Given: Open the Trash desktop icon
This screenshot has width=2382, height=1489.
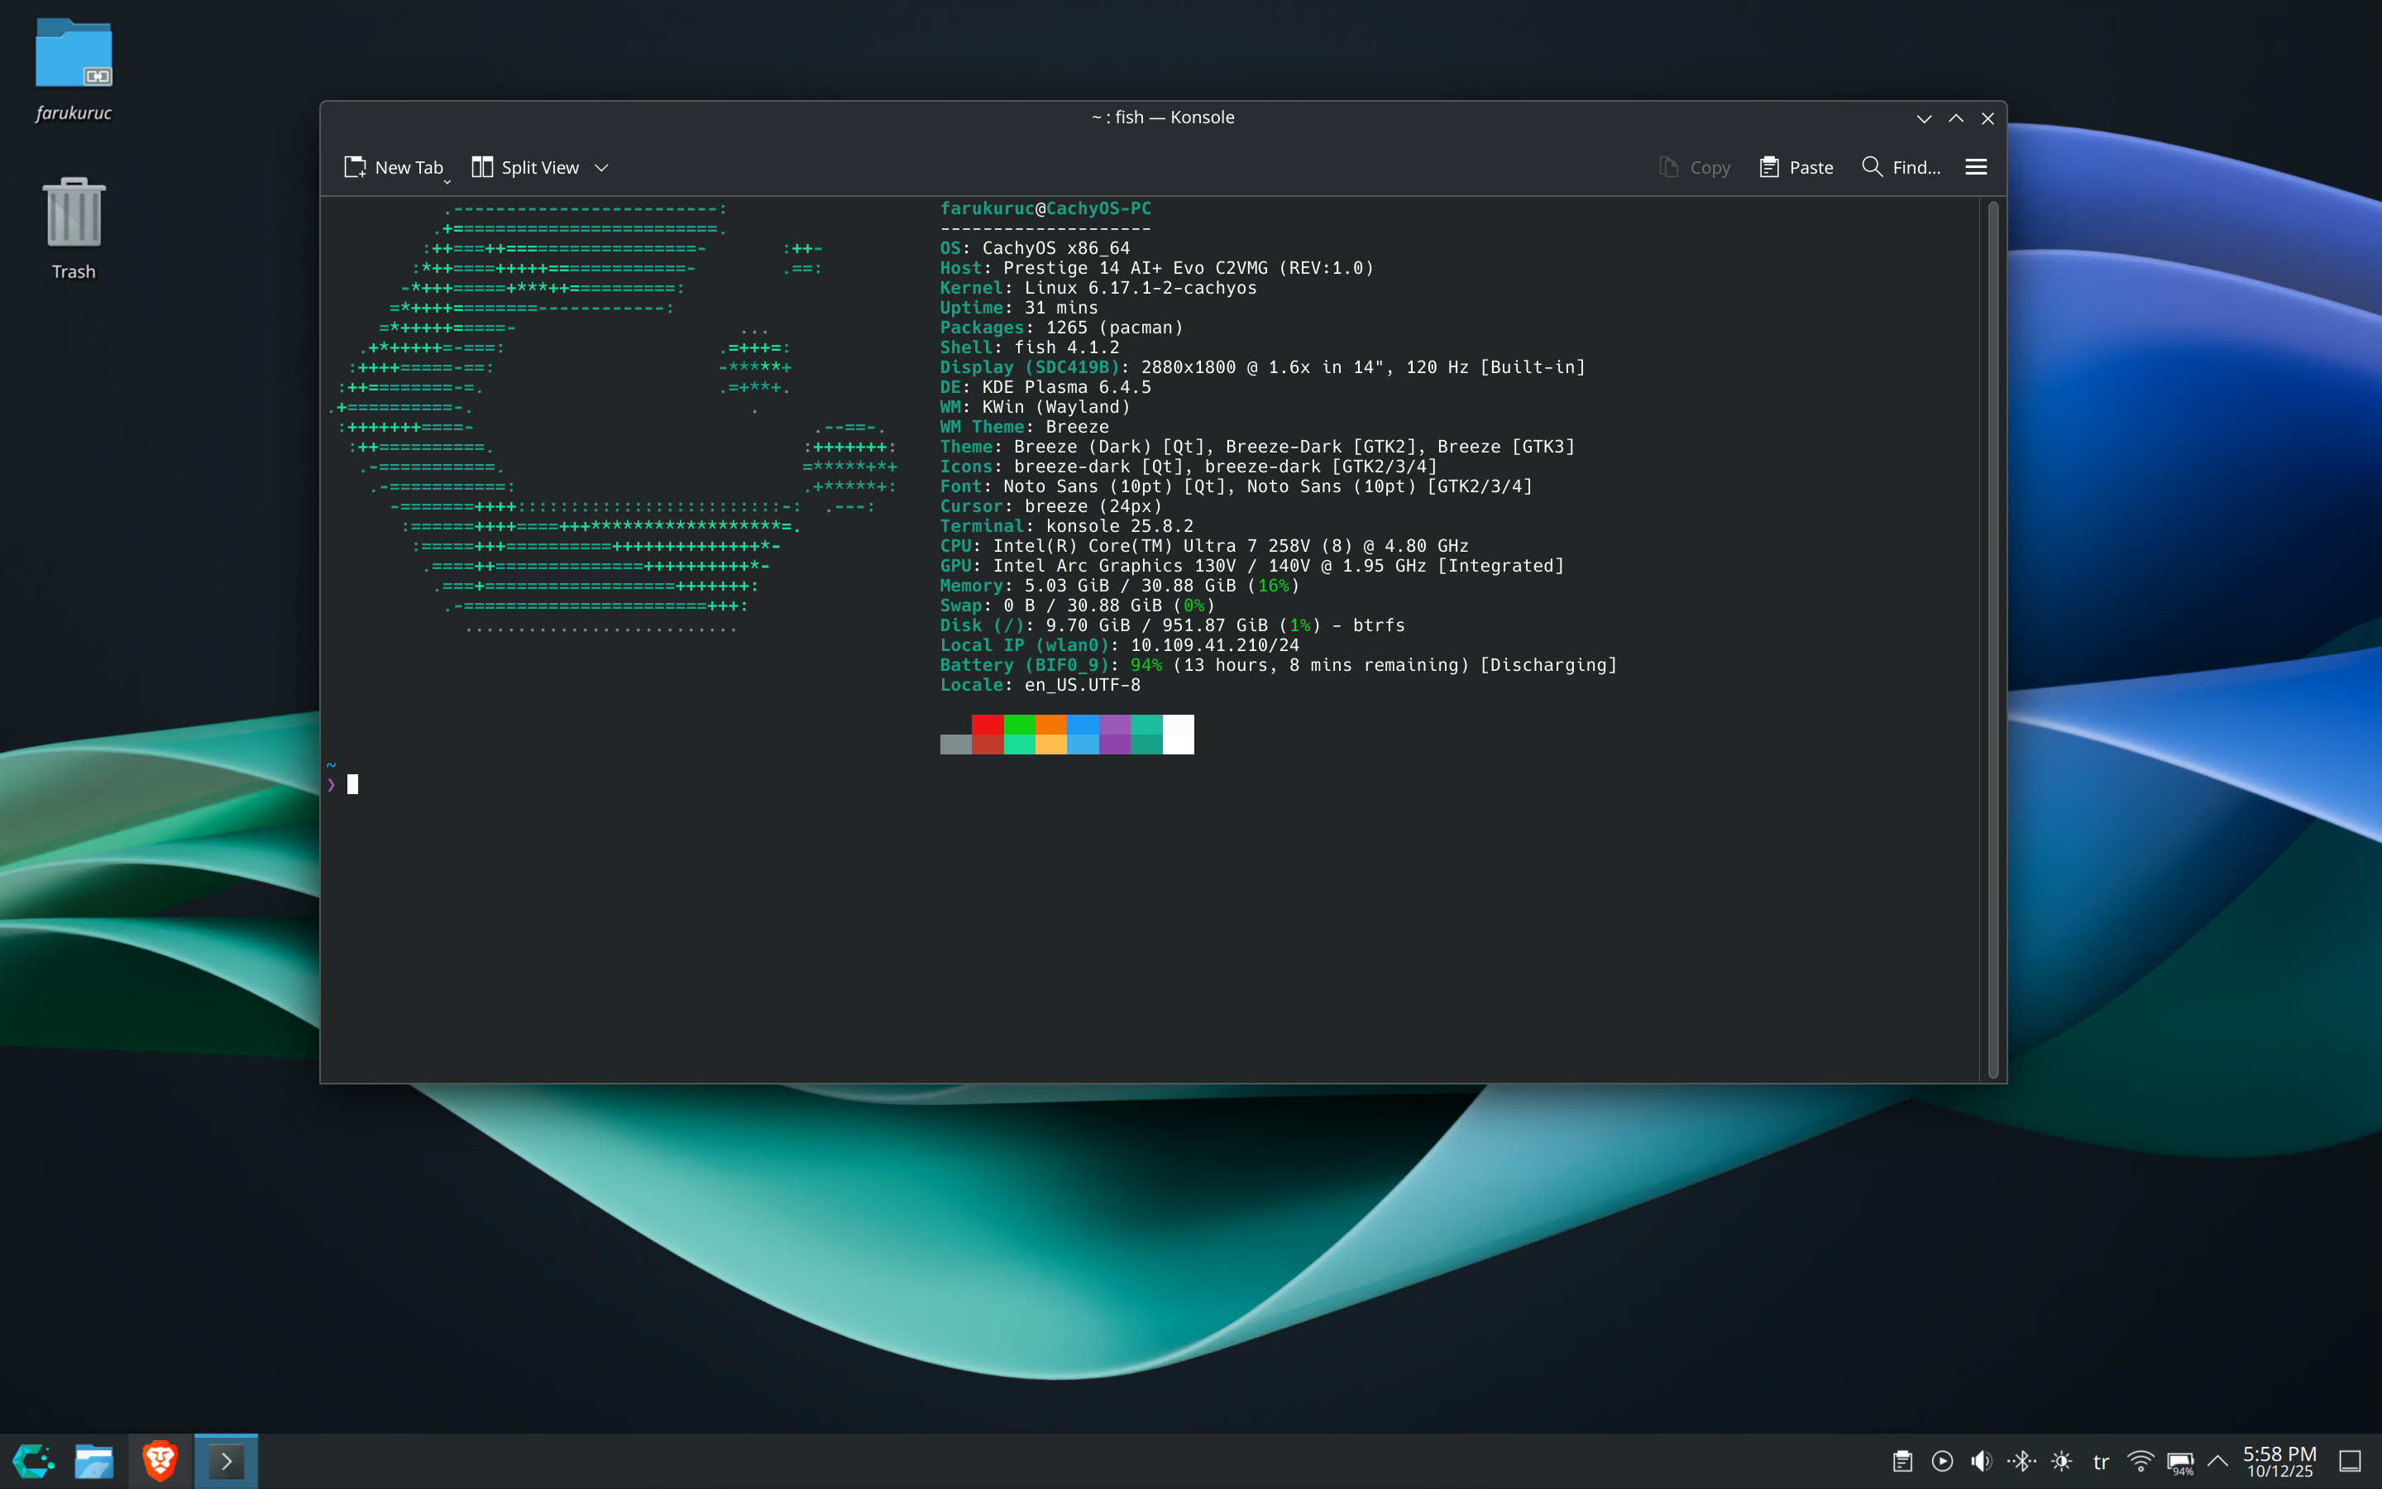Looking at the screenshot, I should [74, 228].
